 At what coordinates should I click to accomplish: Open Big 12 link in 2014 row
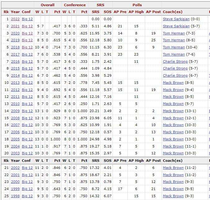point(27,75)
